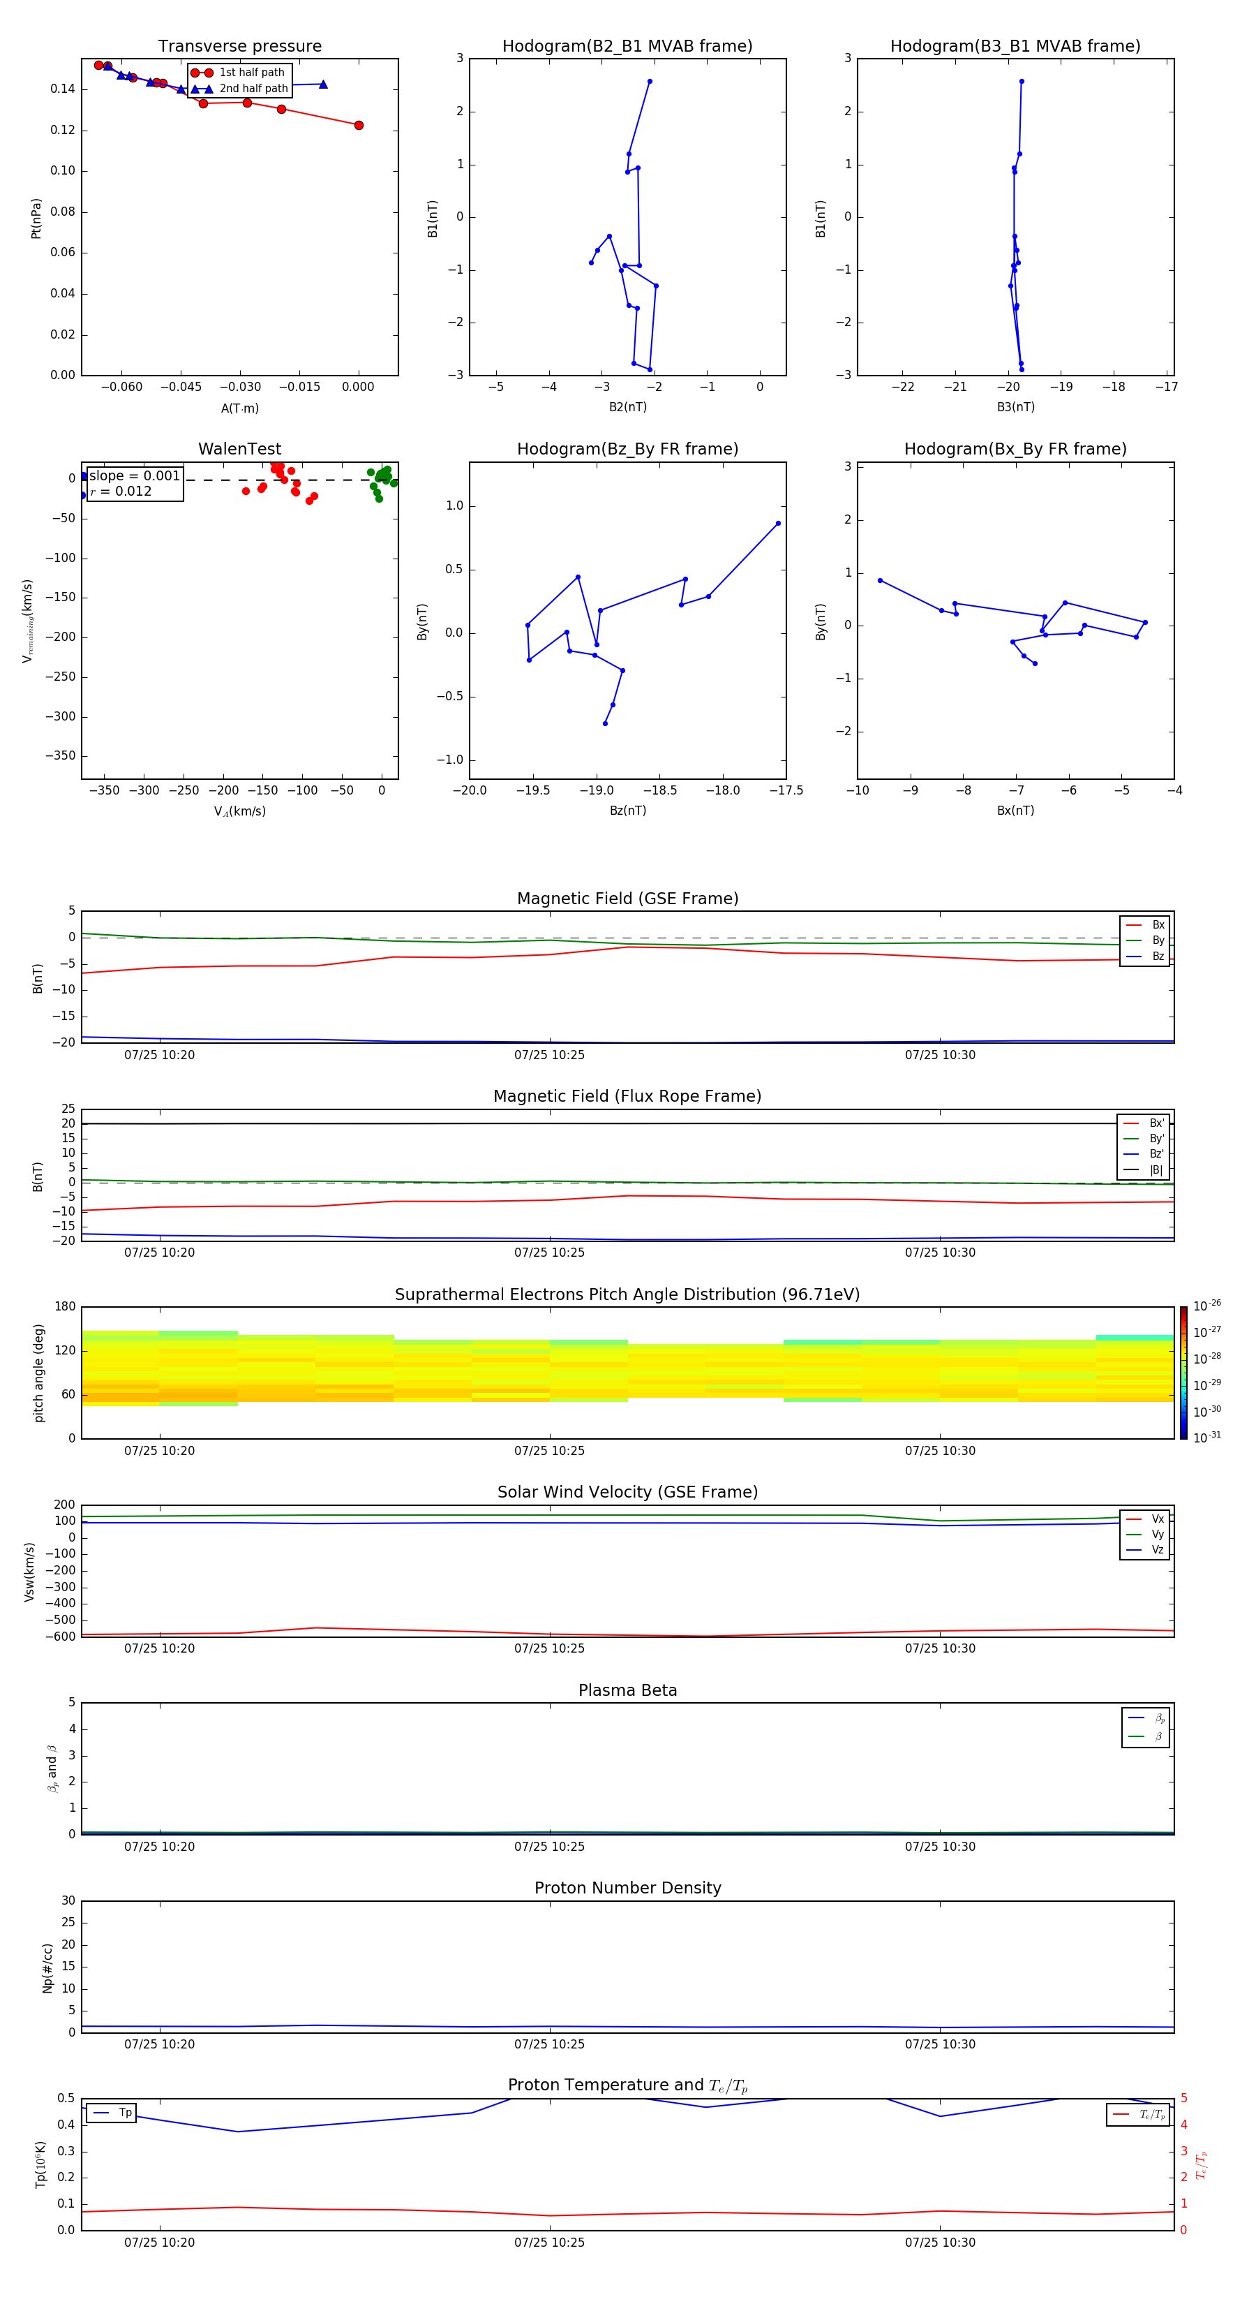Viewport: 1256px width, 2304px height.
Task: Click the Bx' legend entry in Flux Rope plot
Action: 1144,1123
